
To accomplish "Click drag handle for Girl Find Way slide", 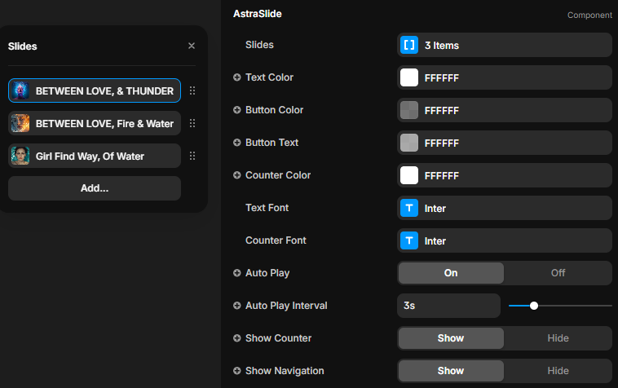I will [x=192, y=156].
